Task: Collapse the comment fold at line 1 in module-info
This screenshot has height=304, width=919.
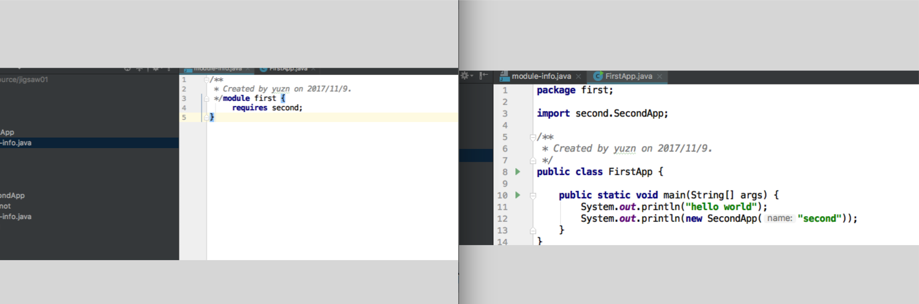Action: coord(206,79)
